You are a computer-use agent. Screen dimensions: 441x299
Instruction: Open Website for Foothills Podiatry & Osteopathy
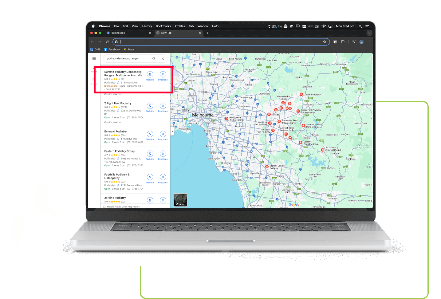(x=150, y=178)
